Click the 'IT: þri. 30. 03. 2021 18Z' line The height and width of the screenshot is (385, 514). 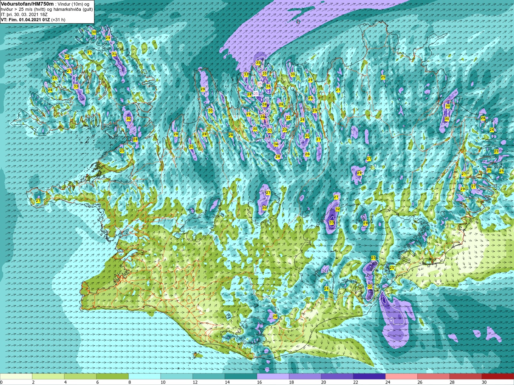(24, 14)
